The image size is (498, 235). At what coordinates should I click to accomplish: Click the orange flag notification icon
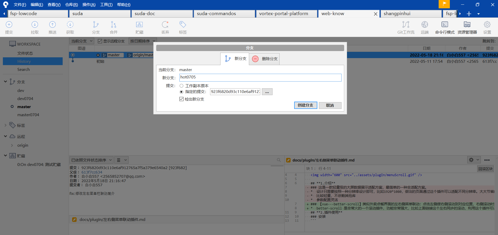coord(444,4)
